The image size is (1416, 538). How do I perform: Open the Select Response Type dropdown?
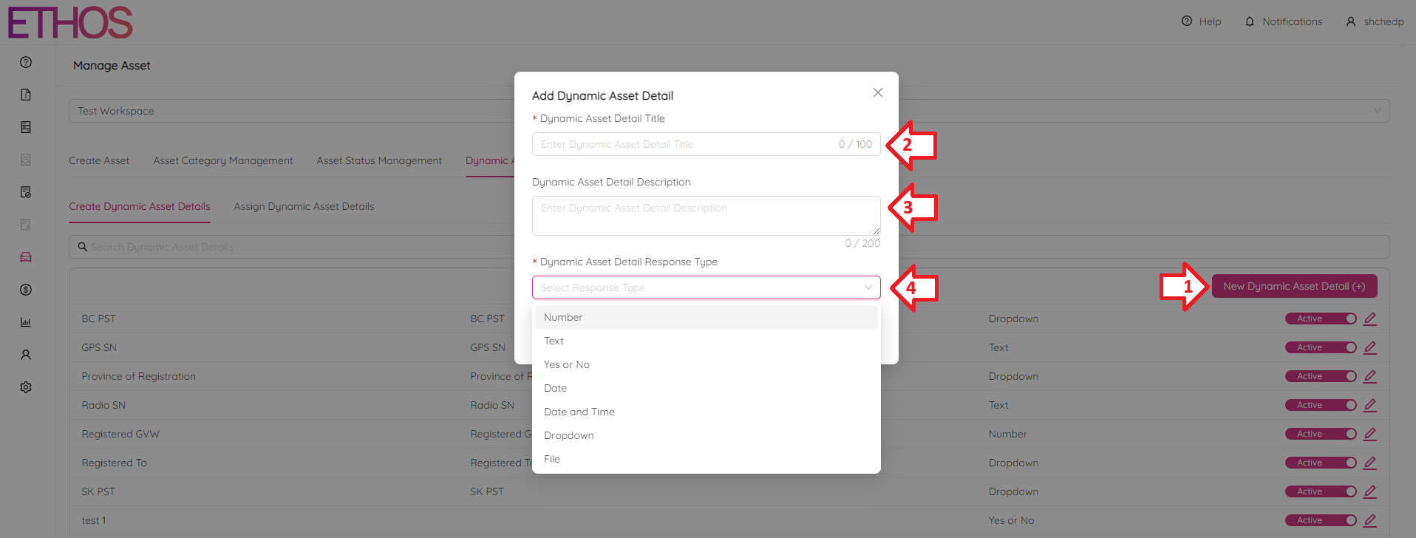(705, 287)
